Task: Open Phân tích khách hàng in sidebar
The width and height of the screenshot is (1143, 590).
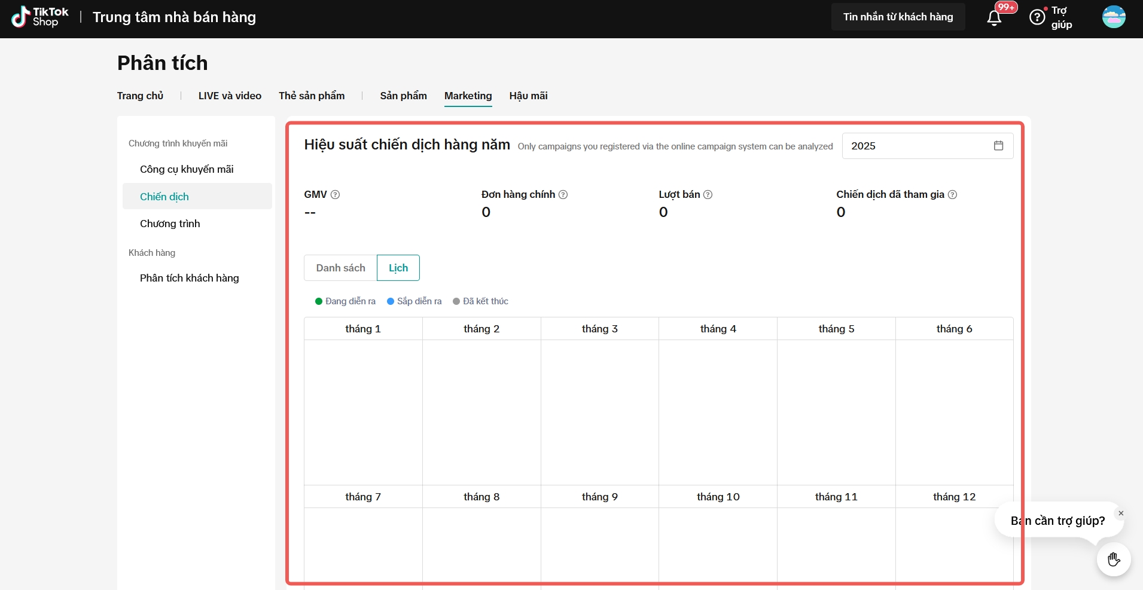Action: click(189, 278)
